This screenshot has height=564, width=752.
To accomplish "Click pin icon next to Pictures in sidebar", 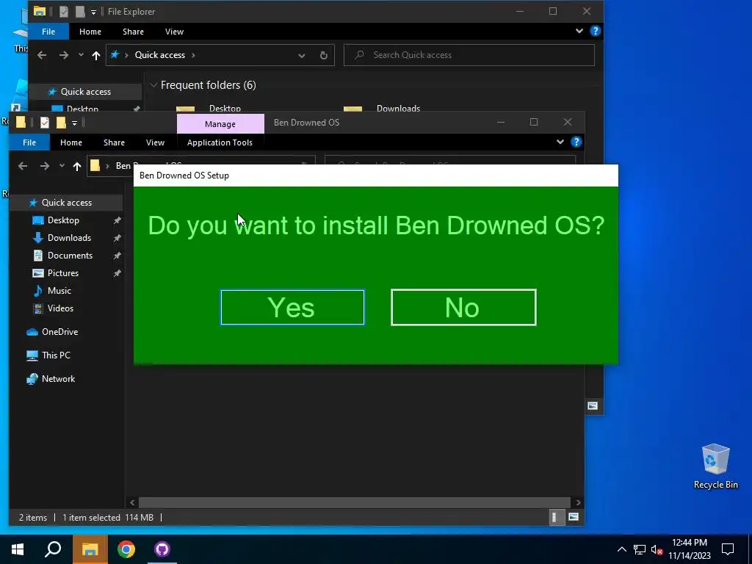I will coord(117,273).
